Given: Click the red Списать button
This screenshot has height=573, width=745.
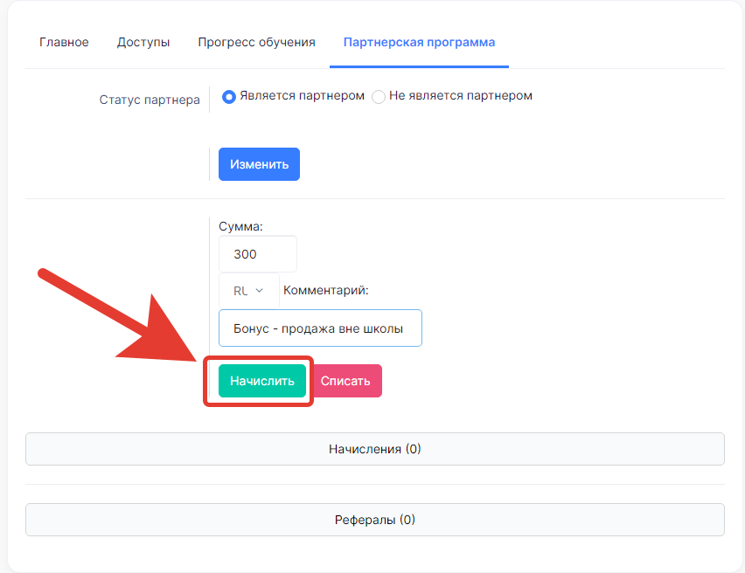Looking at the screenshot, I should (345, 381).
